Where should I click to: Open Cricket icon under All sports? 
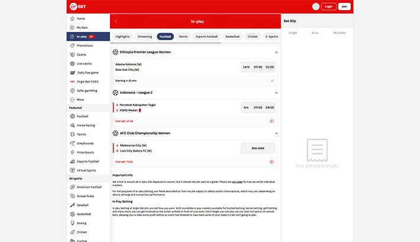(72, 232)
